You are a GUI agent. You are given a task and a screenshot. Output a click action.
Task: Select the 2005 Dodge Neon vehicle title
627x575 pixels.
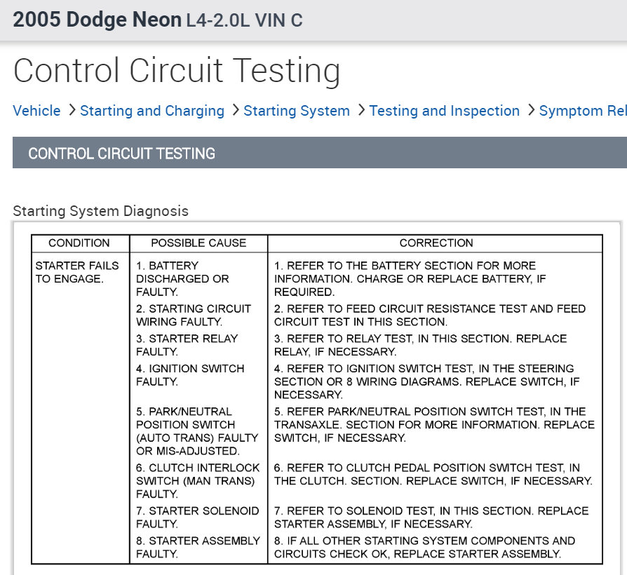point(97,20)
